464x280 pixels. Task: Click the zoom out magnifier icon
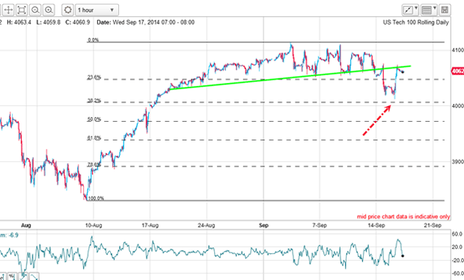(x=35, y=10)
